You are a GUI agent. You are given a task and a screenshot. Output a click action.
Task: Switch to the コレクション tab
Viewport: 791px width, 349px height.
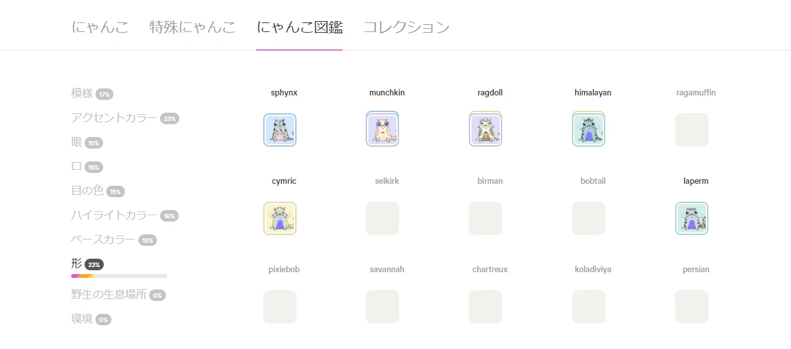click(x=406, y=28)
